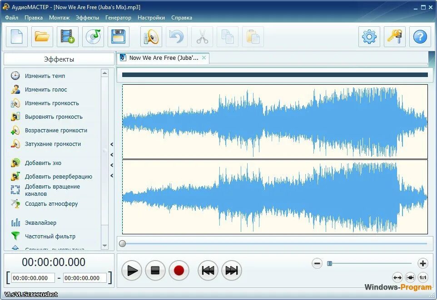
Task: Zoom out with the minus button
Action: [317, 263]
